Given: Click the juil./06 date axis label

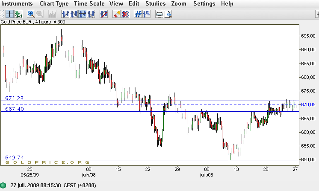Looking at the screenshot, I should [207, 175].
